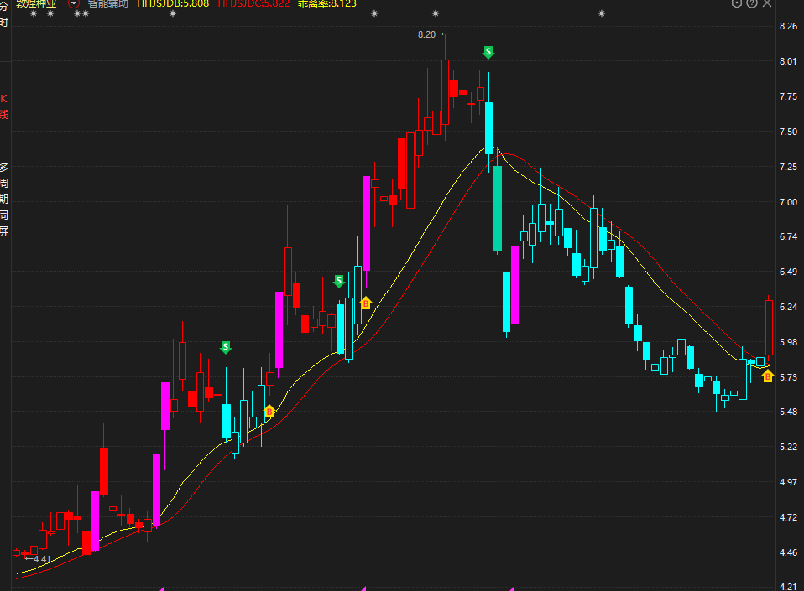Screen dimensions: 804x591
Task: Select the stock name 敦煌种业 title
Action: [x=36, y=3]
